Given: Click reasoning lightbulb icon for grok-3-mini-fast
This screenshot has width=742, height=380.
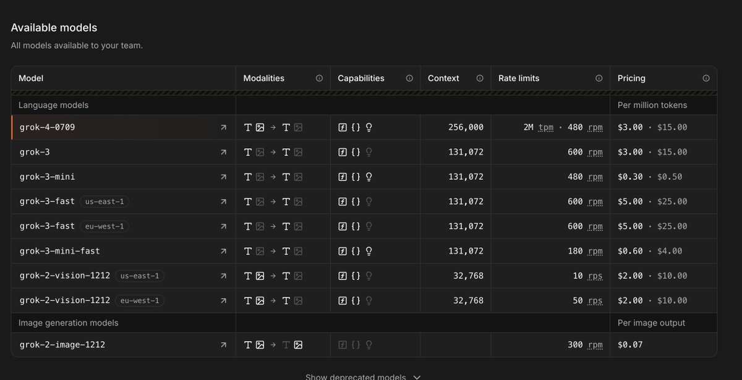Looking at the screenshot, I should click(369, 251).
